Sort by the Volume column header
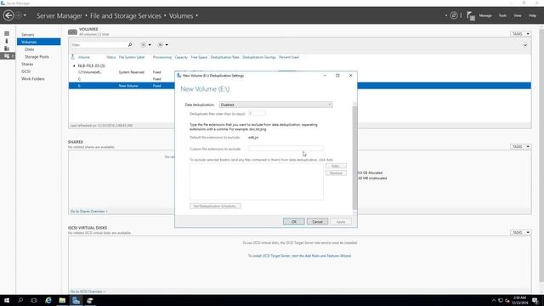 coord(83,57)
